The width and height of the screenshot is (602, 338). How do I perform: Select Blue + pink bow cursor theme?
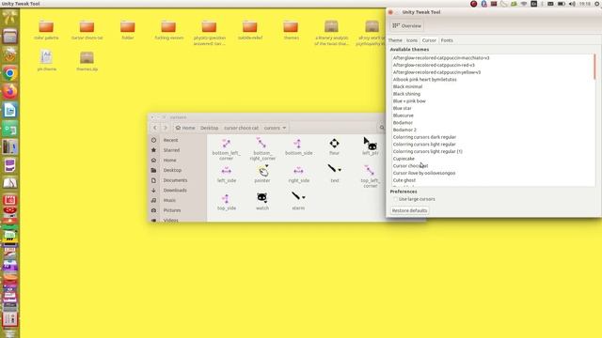[493, 101]
